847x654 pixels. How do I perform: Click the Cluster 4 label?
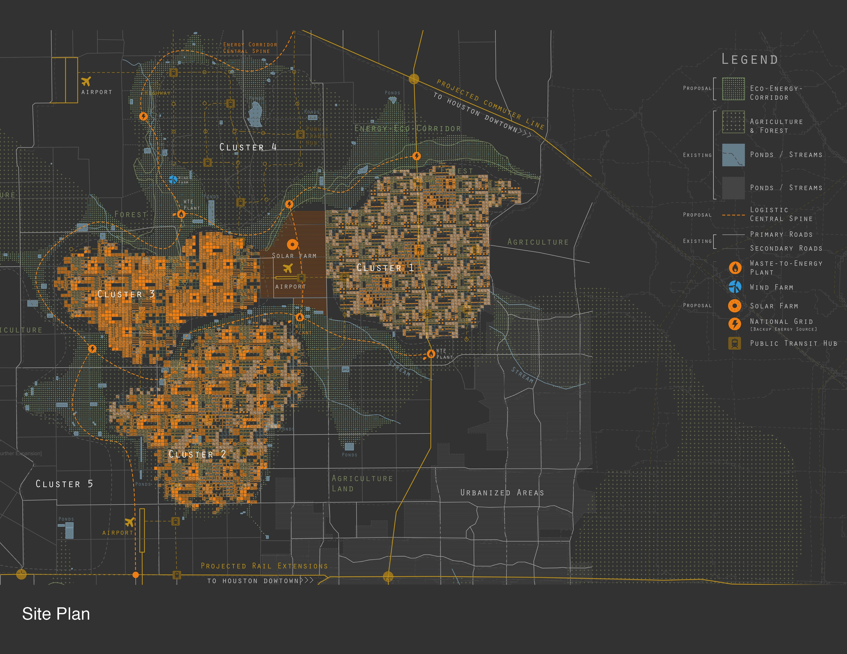(248, 147)
